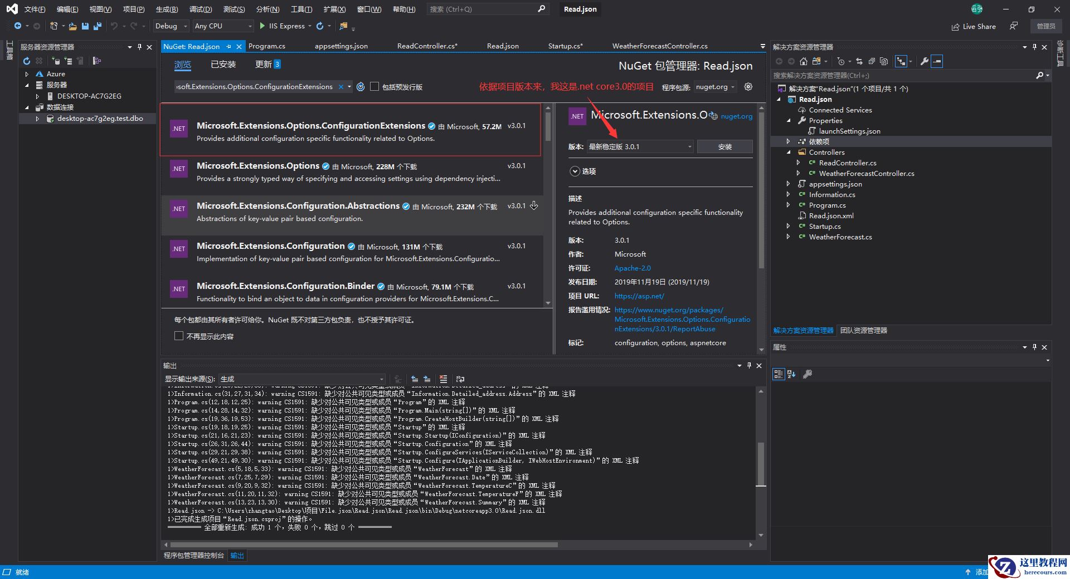1070x579 pixels.
Task: Clear all output with the red-X list icon
Action: point(443,379)
